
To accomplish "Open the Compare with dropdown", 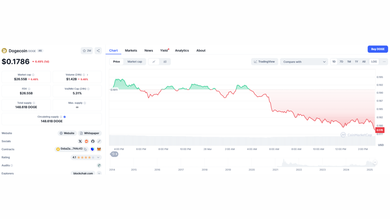I will coord(304,62).
